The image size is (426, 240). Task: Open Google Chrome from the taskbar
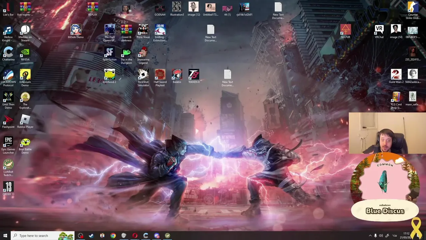pyautogui.click(x=113, y=236)
